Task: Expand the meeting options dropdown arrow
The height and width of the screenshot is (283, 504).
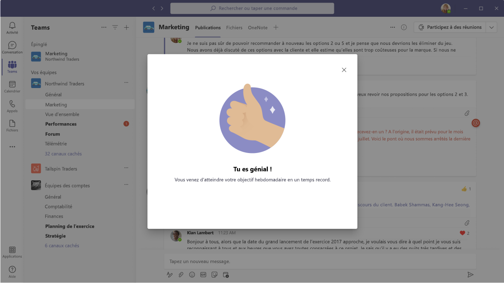Action: click(x=492, y=27)
